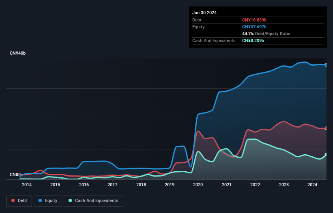Click the 2015 x-axis label
This screenshot has width=333, height=213.
55,185
